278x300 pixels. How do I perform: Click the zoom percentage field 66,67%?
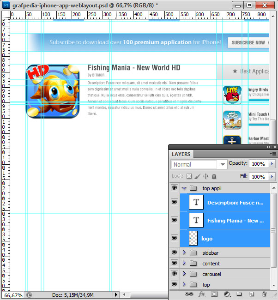pos(13,295)
